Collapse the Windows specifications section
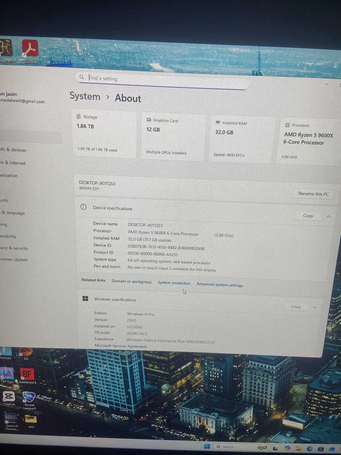This screenshot has width=341, height=455. (315, 307)
